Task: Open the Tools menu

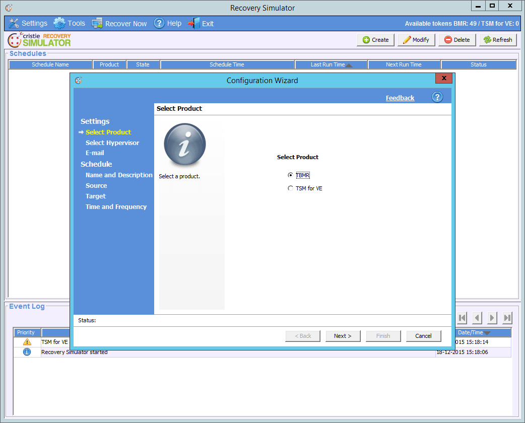Action: [x=70, y=24]
